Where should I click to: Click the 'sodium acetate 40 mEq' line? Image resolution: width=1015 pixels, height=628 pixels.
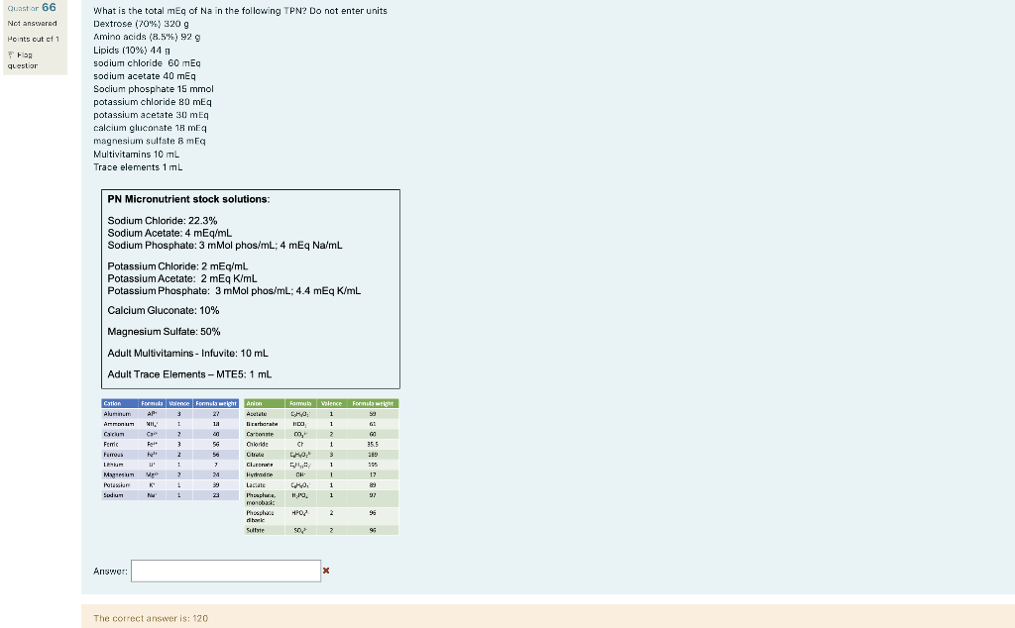[145, 75]
